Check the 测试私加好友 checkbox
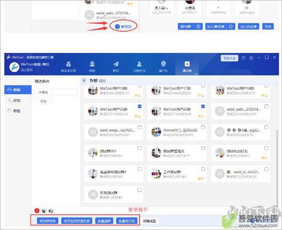 (x=266, y=148)
